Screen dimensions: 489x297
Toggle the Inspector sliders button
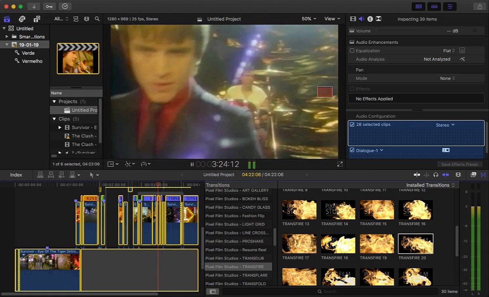click(450, 7)
